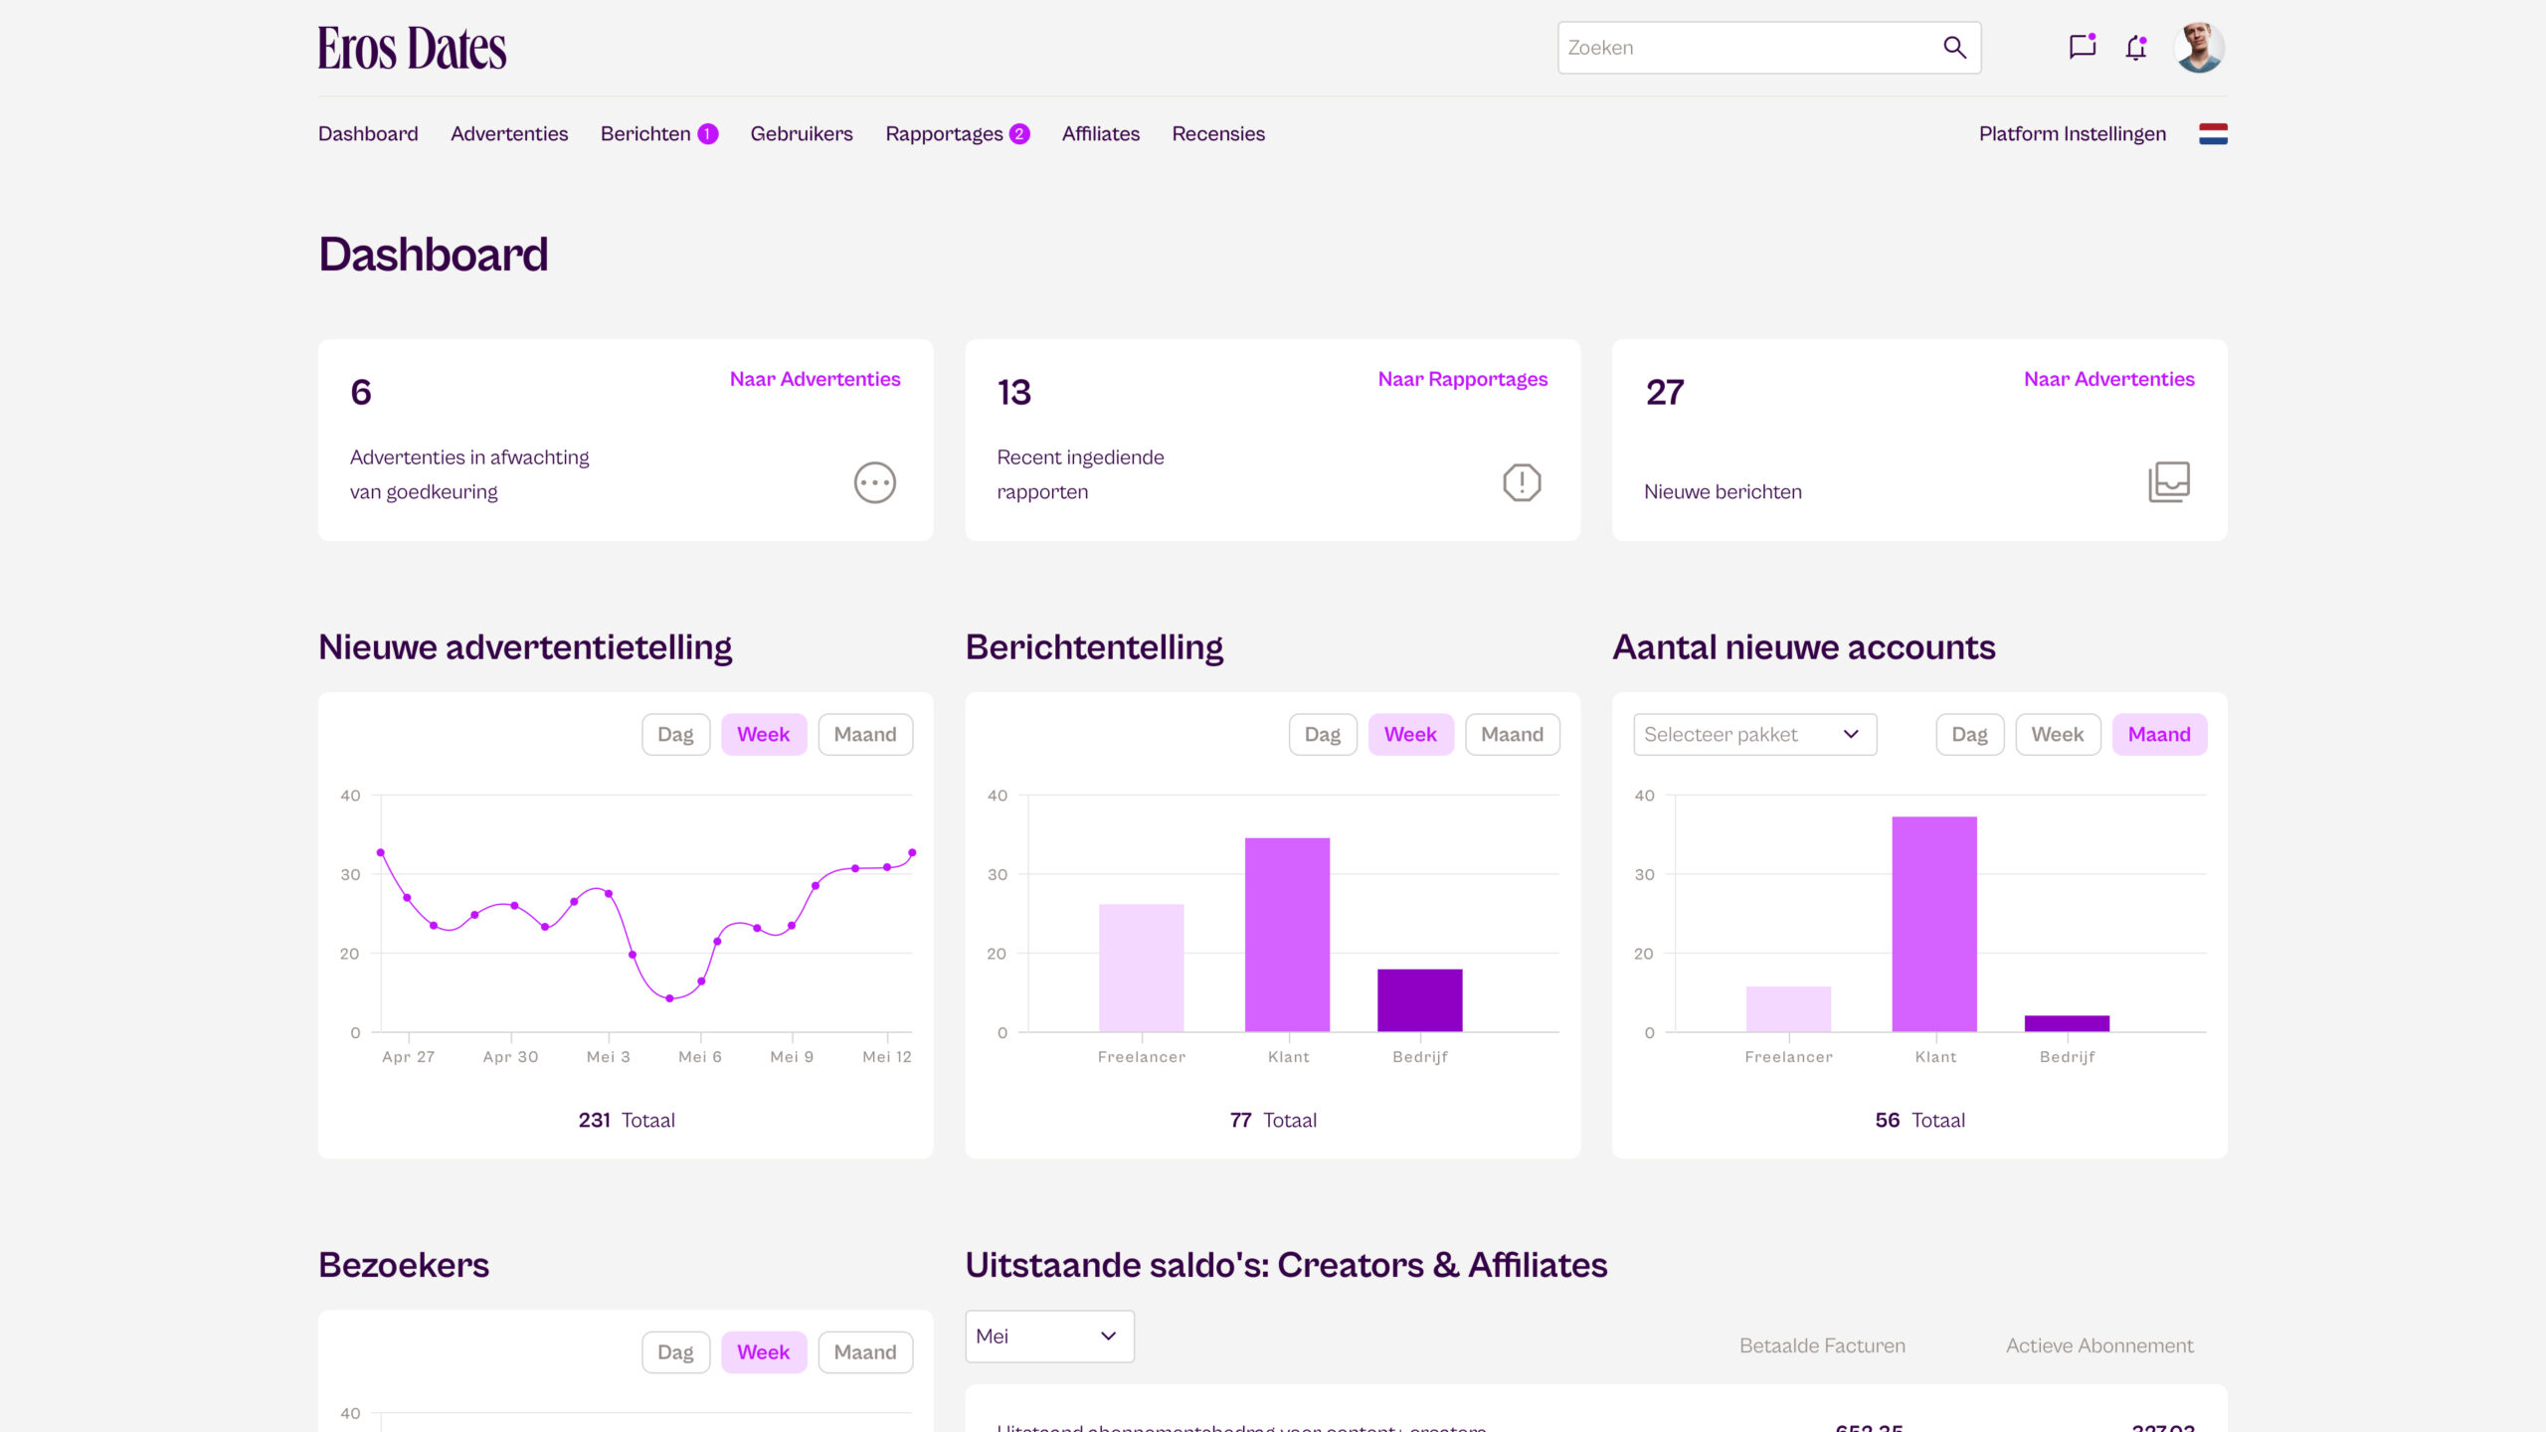Viewport: 2546px width, 1432px height.
Task: Follow the Naar Rapportages link
Action: click(1463, 379)
